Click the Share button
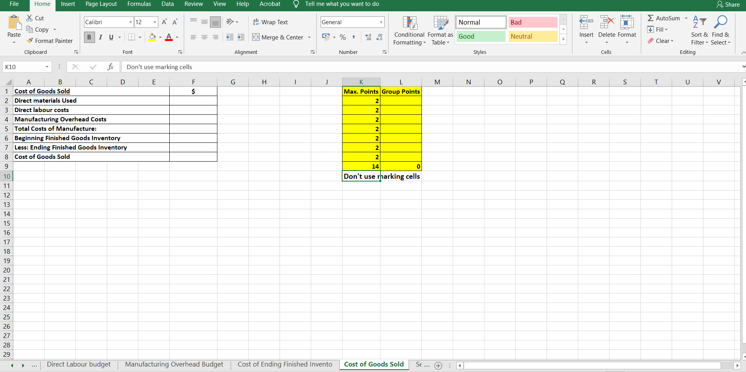This screenshot has width=746, height=372. [x=728, y=5]
